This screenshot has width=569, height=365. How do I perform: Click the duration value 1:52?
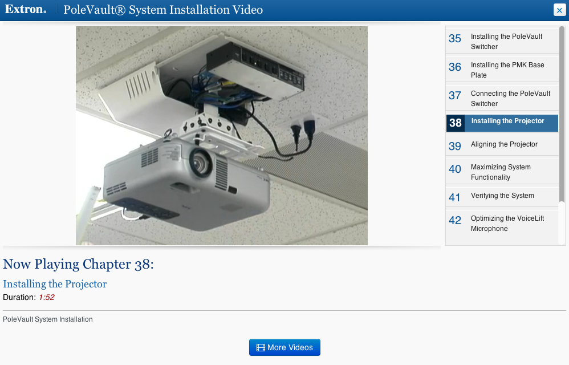(x=47, y=297)
